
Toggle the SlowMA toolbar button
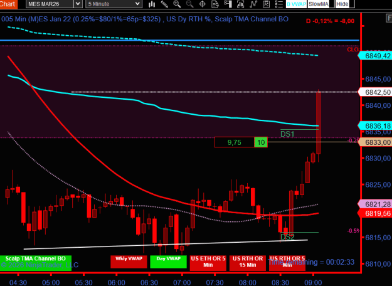(x=321, y=4)
